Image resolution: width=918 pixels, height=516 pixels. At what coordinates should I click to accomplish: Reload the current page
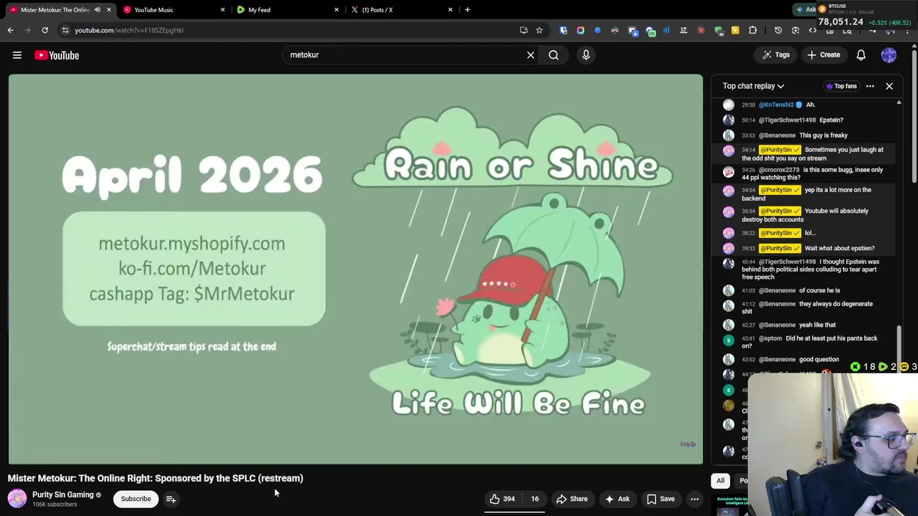click(x=44, y=30)
